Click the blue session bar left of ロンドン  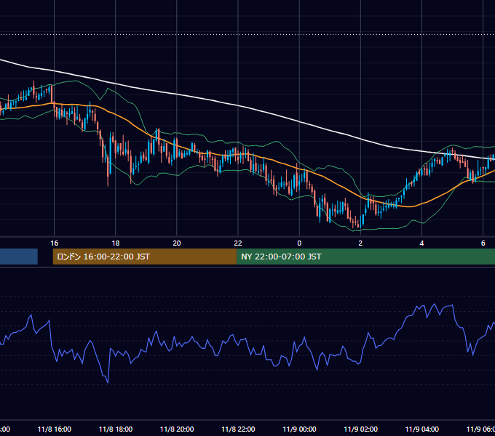point(19,257)
